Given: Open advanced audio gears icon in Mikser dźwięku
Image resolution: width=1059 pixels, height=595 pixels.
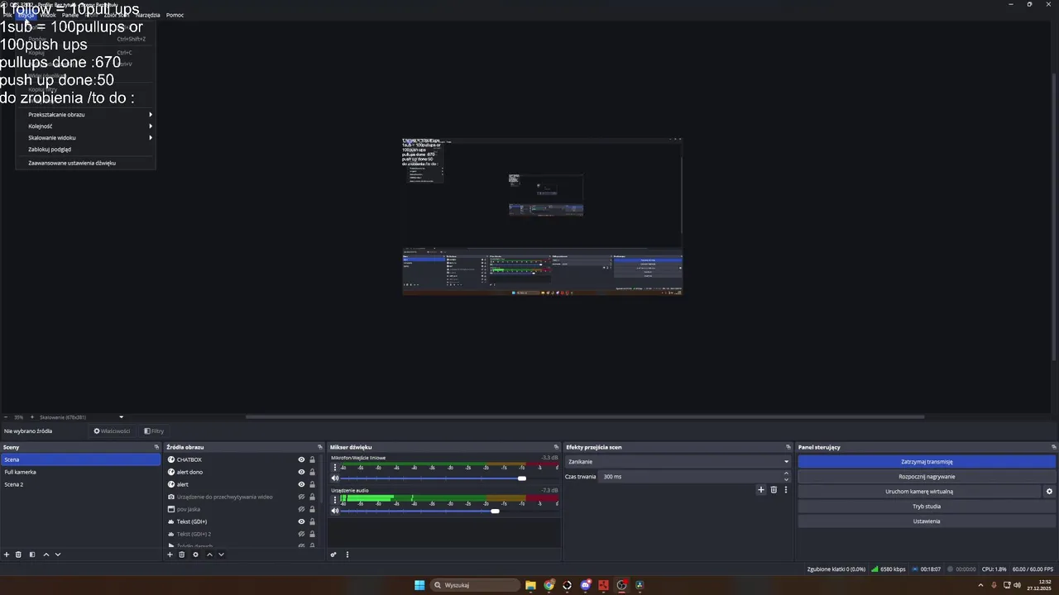Looking at the screenshot, I should click(333, 555).
